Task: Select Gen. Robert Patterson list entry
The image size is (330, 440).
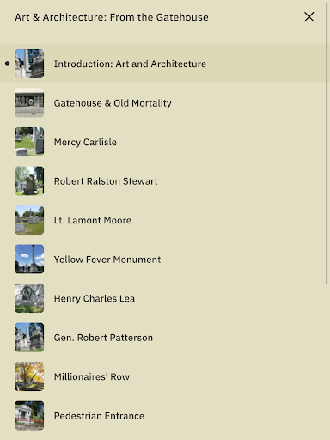Action: 103,338
